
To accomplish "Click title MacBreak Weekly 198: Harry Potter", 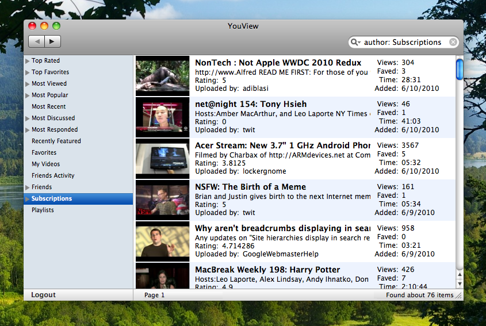I will pos(267,270).
